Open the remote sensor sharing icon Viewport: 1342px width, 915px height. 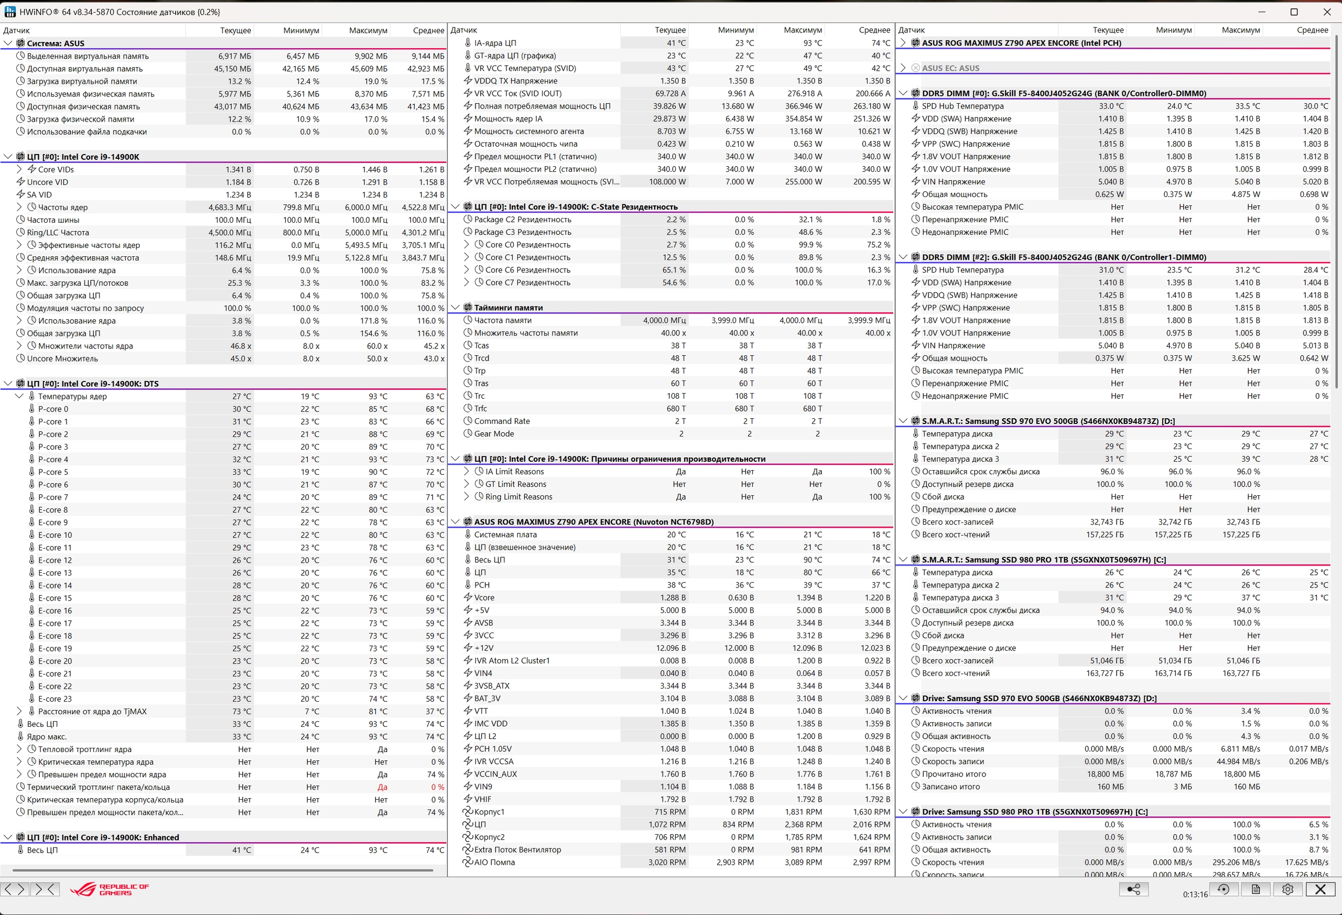tap(1133, 890)
